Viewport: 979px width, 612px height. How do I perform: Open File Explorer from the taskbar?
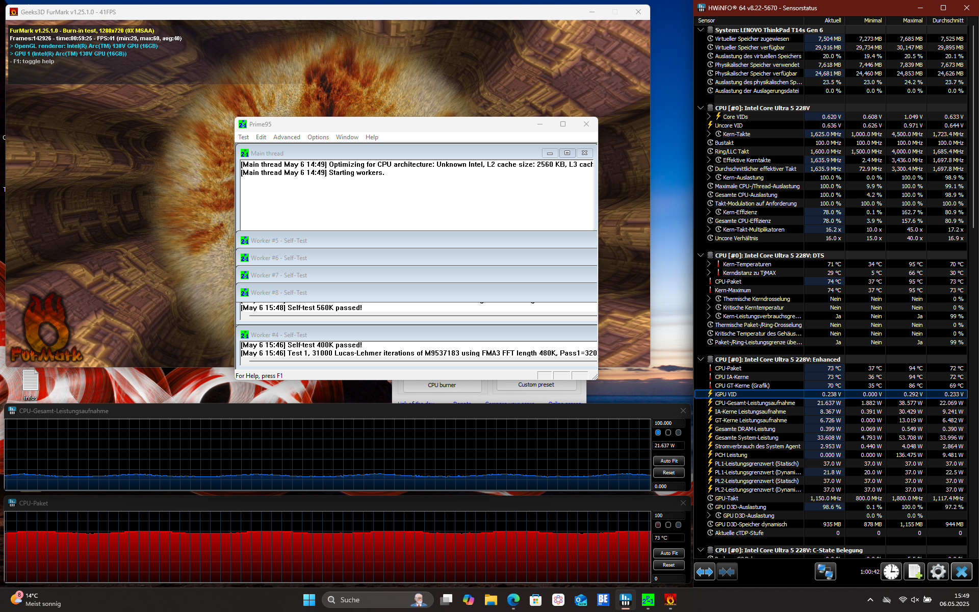pyautogui.click(x=491, y=600)
